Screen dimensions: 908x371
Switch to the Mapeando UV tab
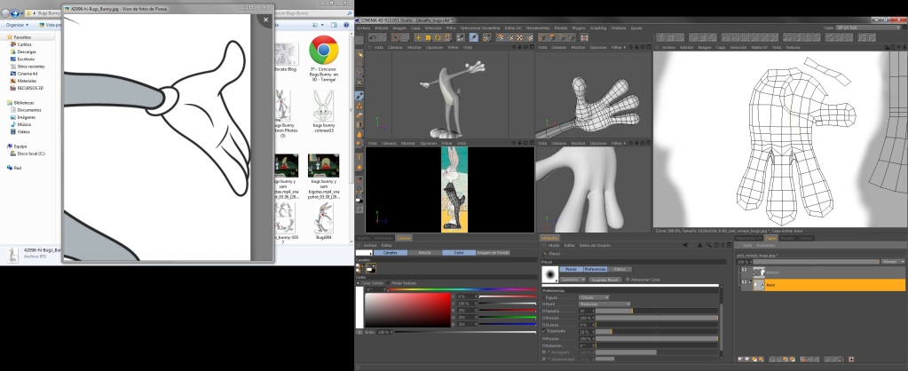tap(747, 238)
